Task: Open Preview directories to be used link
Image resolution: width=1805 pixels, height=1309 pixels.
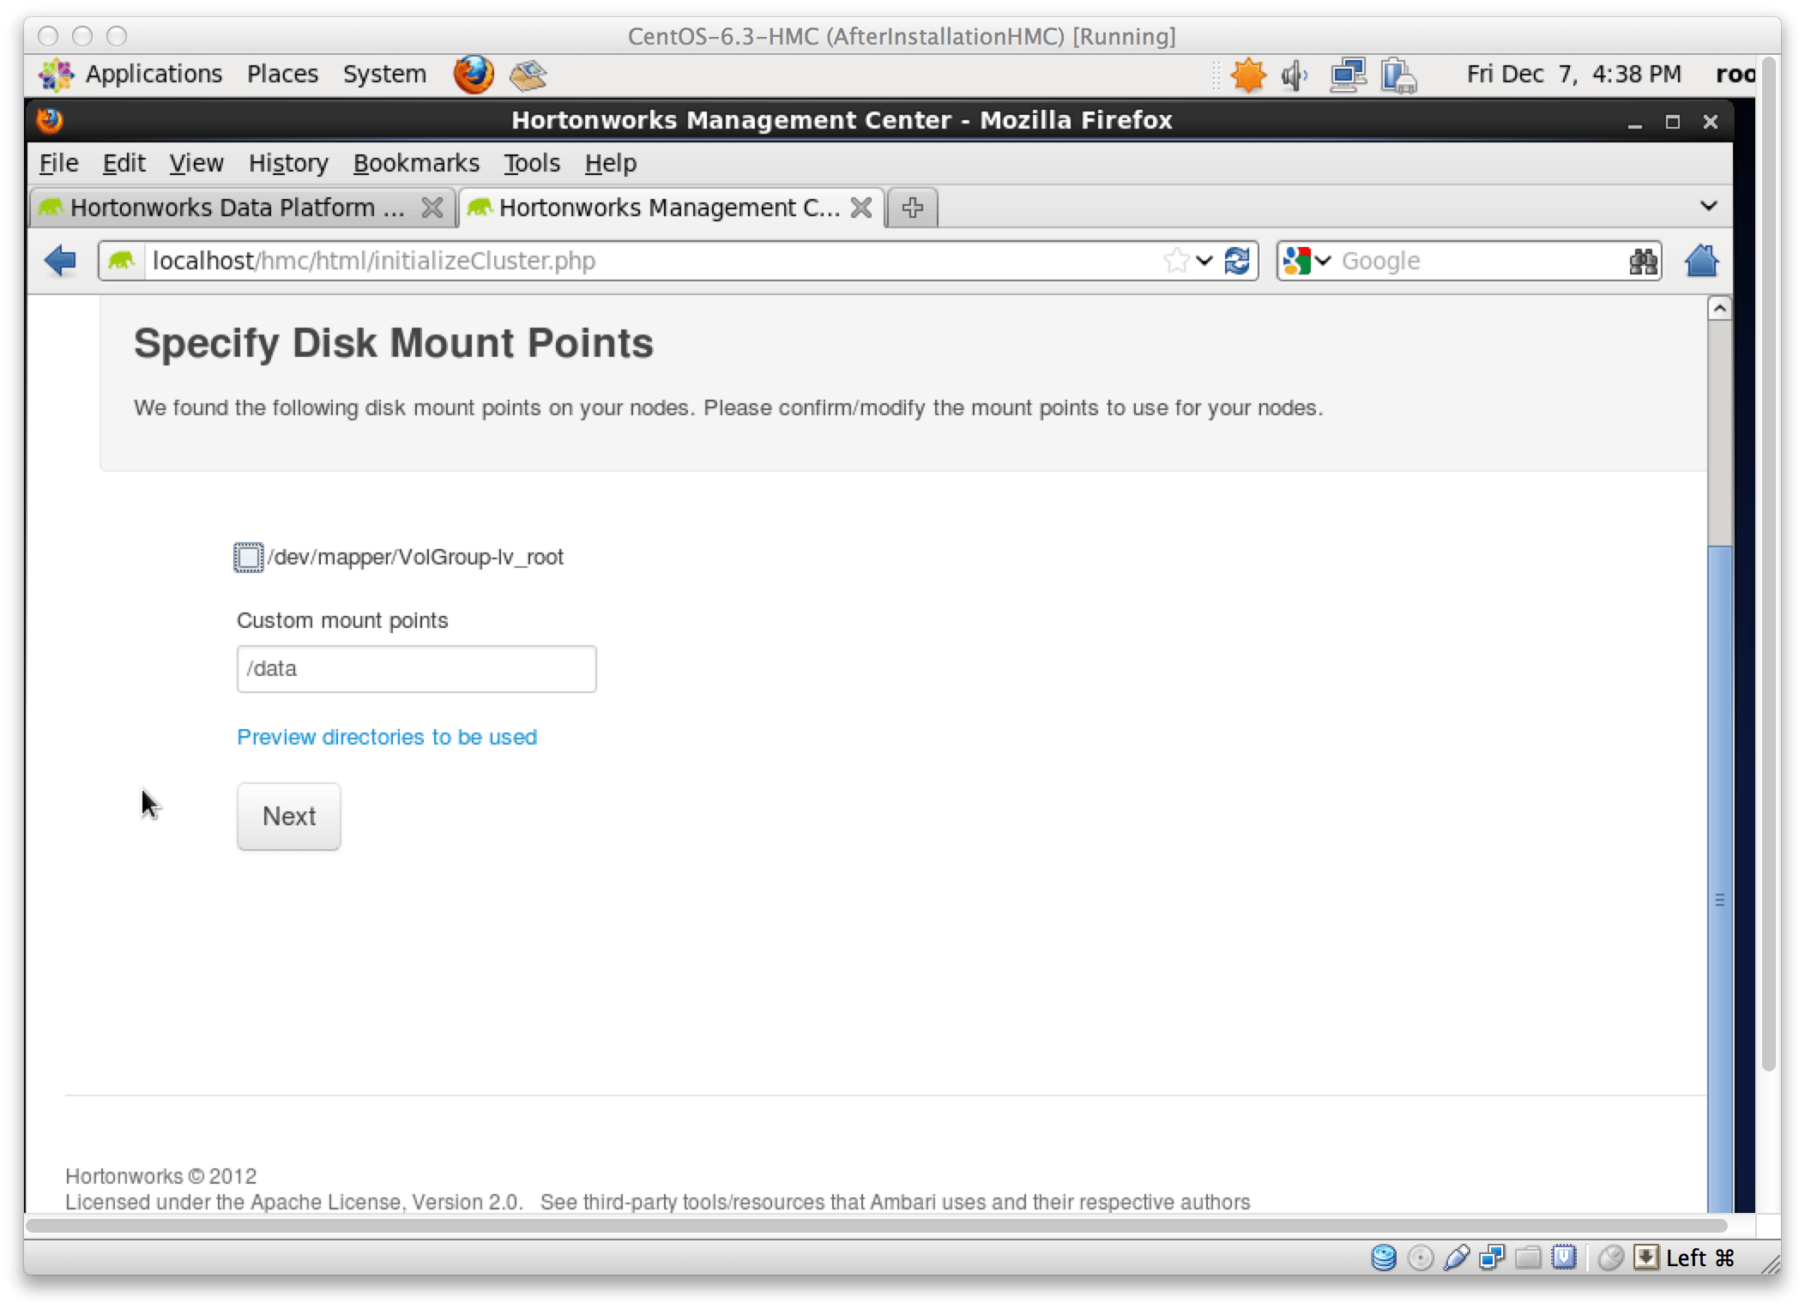Action: [x=387, y=737]
